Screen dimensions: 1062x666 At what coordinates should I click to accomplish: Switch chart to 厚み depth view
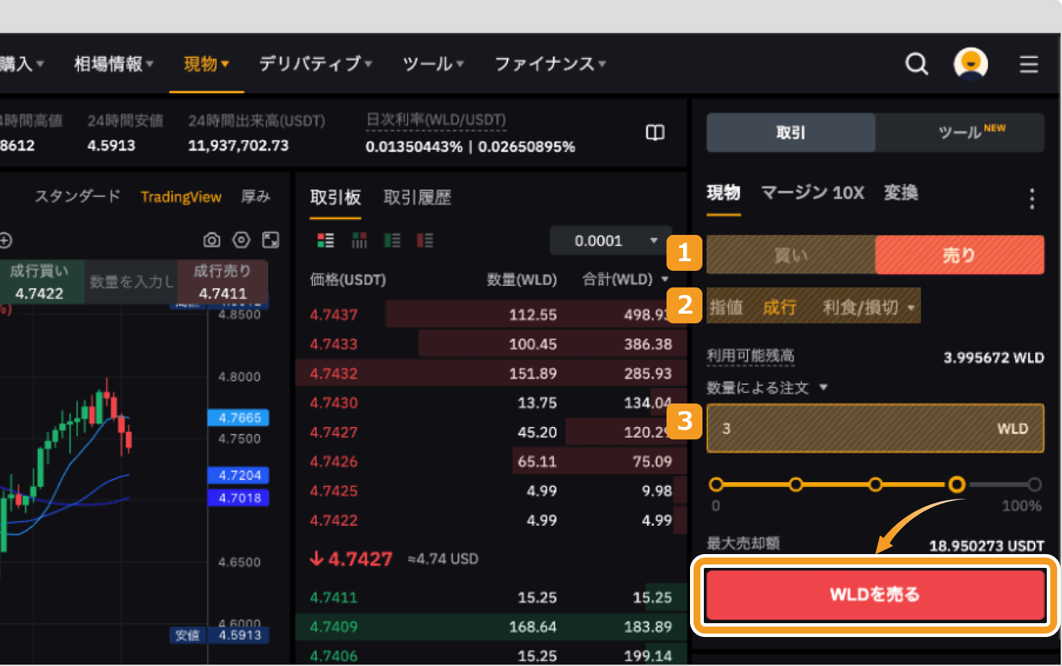tap(255, 197)
